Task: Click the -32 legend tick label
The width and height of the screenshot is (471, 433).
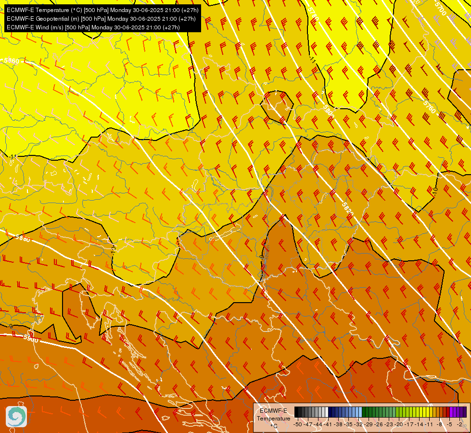Action: [x=358, y=424]
